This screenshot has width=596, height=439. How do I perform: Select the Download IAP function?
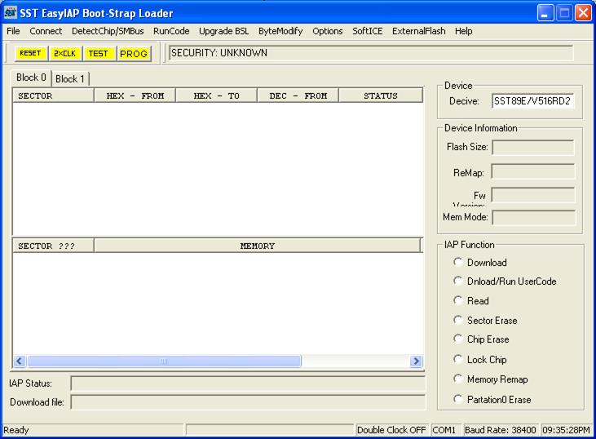pyautogui.click(x=480, y=263)
